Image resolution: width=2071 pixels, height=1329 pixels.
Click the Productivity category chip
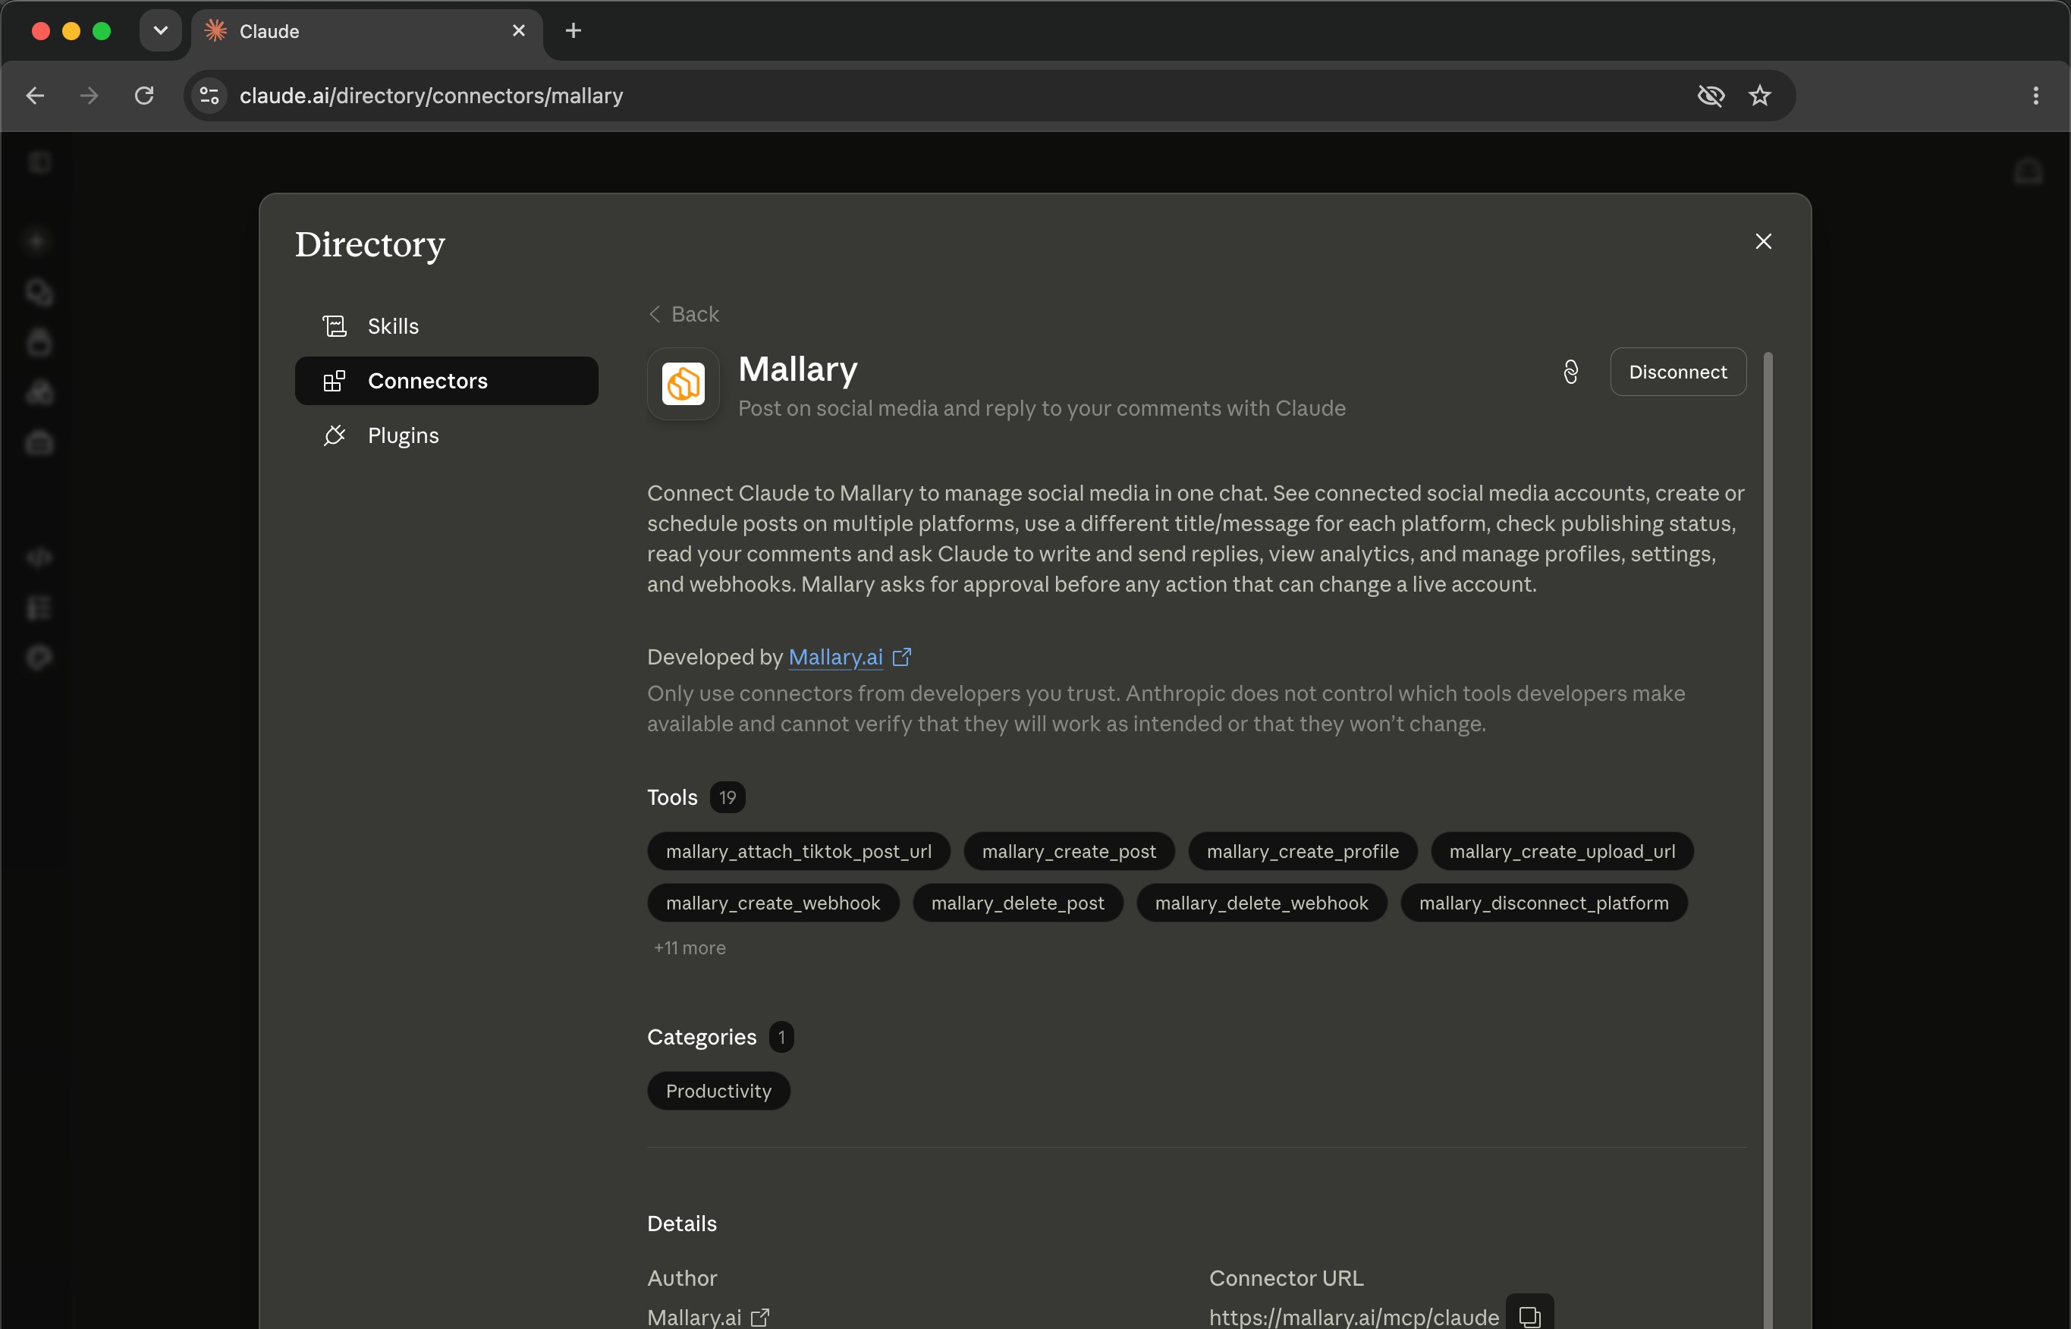718,1091
